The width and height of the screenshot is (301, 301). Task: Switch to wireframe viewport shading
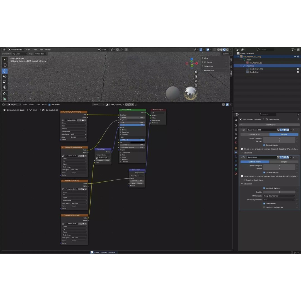pyautogui.click(x=219, y=50)
